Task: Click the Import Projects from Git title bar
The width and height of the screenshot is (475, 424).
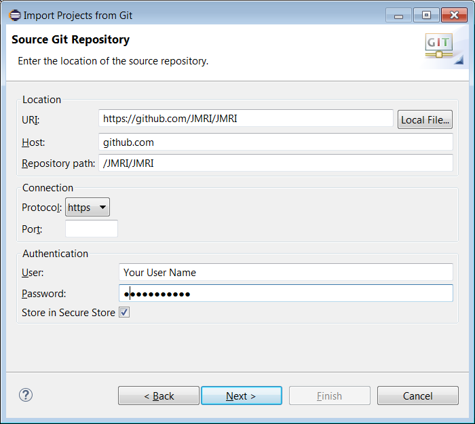Action: [x=204, y=14]
